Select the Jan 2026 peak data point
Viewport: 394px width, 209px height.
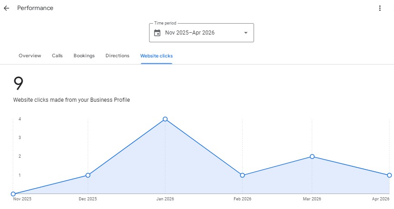[x=165, y=119]
